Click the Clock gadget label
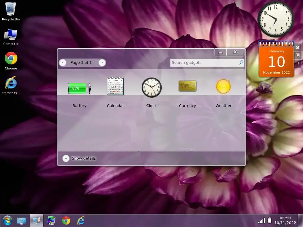This screenshot has height=227, width=303. click(151, 106)
